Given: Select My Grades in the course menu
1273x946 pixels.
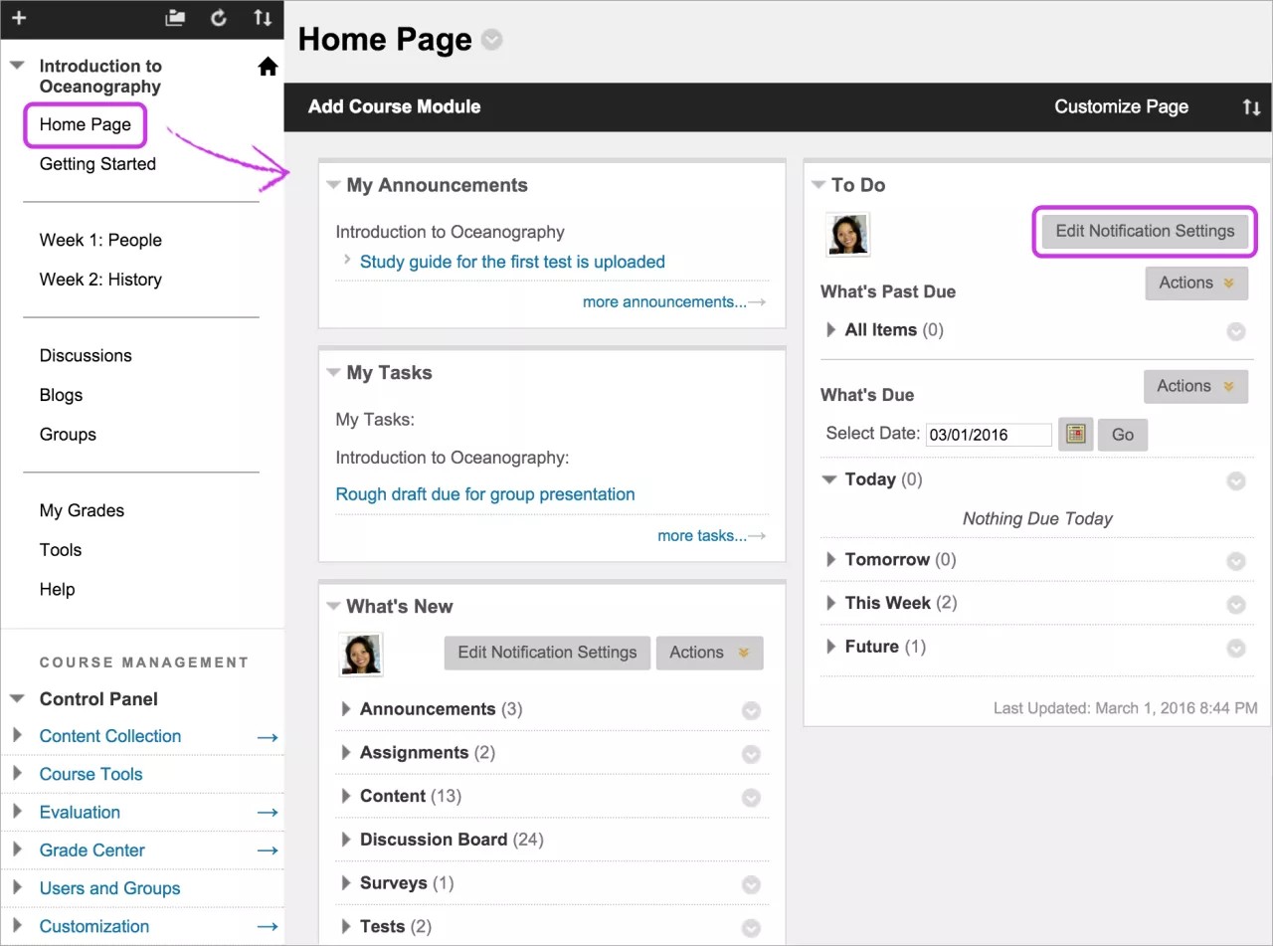Looking at the screenshot, I should (x=82, y=510).
